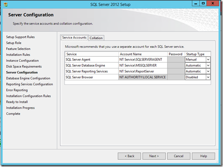Expand Startup Type dropdown for SQL Server Browser
Viewport: 223px width, 167px height.
click(x=208, y=77)
